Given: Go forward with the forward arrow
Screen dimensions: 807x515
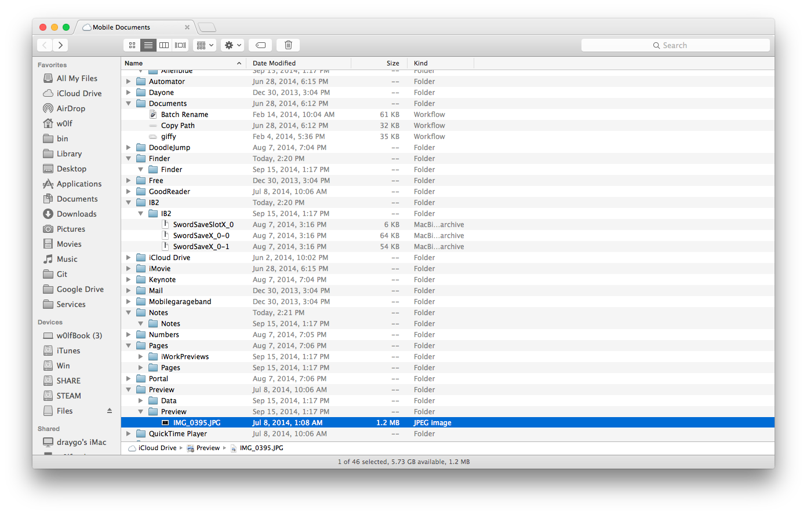Looking at the screenshot, I should coord(60,45).
